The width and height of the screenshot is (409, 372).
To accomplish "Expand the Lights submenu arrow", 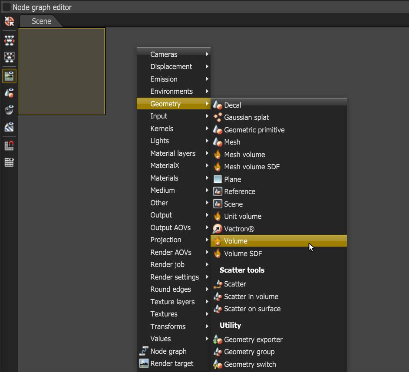I will pos(207,141).
